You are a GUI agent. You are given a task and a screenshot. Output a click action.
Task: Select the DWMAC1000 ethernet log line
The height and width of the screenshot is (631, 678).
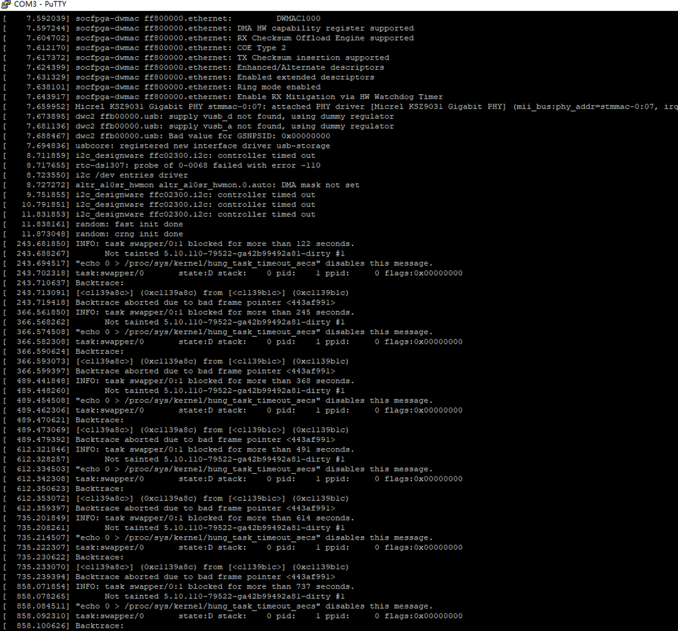(x=162, y=18)
